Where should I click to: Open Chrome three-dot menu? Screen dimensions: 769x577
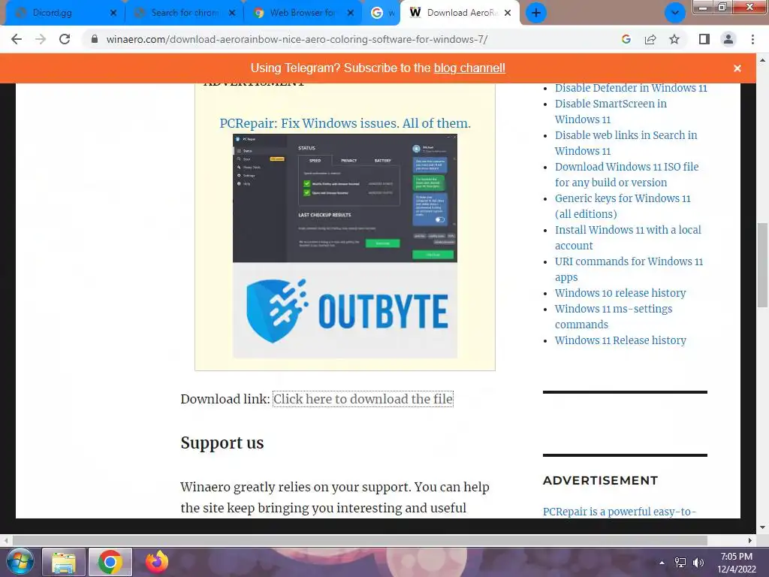pyautogui.click(x=752, y=39)
